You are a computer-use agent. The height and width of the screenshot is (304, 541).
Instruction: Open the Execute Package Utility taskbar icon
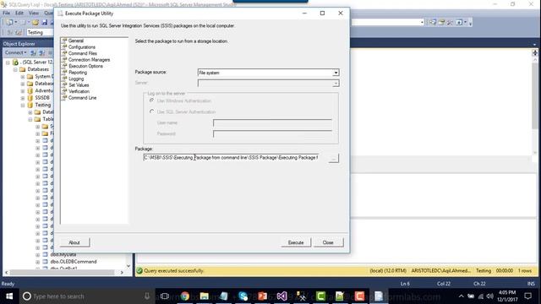[x=379, y=296]
